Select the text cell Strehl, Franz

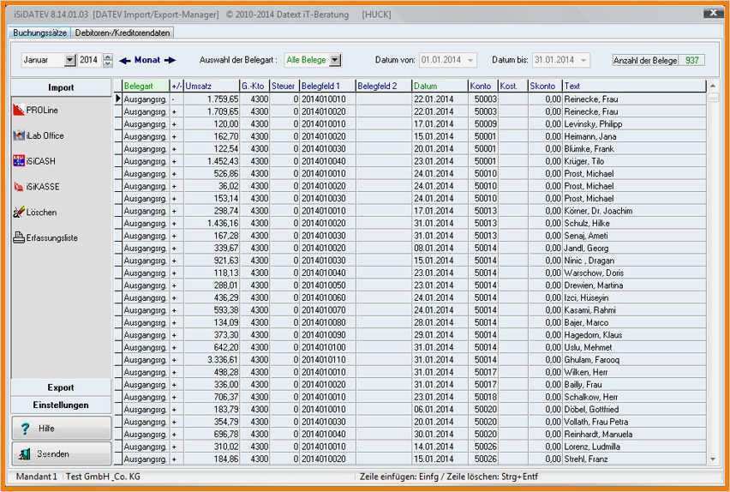click(x=634, y=459)
